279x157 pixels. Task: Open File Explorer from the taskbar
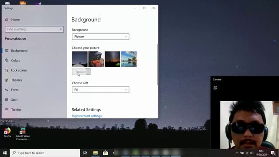point(95,153)
